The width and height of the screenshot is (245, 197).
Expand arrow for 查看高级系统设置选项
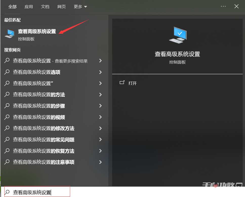coord(100,72)
